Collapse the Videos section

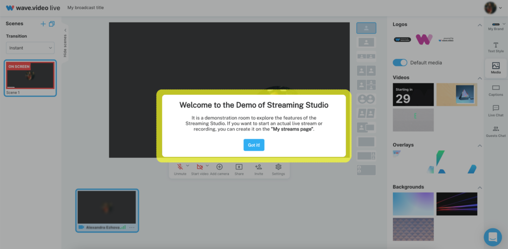pyautogui.click(x=480, y=78)
